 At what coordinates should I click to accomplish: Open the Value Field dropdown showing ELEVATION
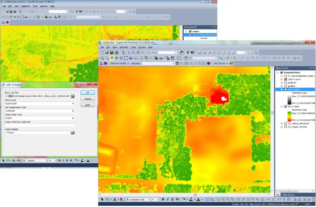(39, 104)
